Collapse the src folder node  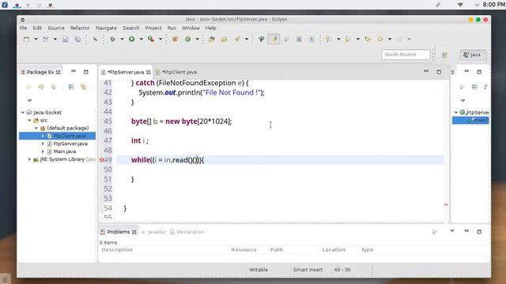pos(30,120)
